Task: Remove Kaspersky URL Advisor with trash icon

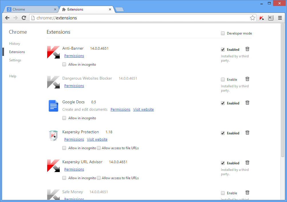Action: coord(247,163)
